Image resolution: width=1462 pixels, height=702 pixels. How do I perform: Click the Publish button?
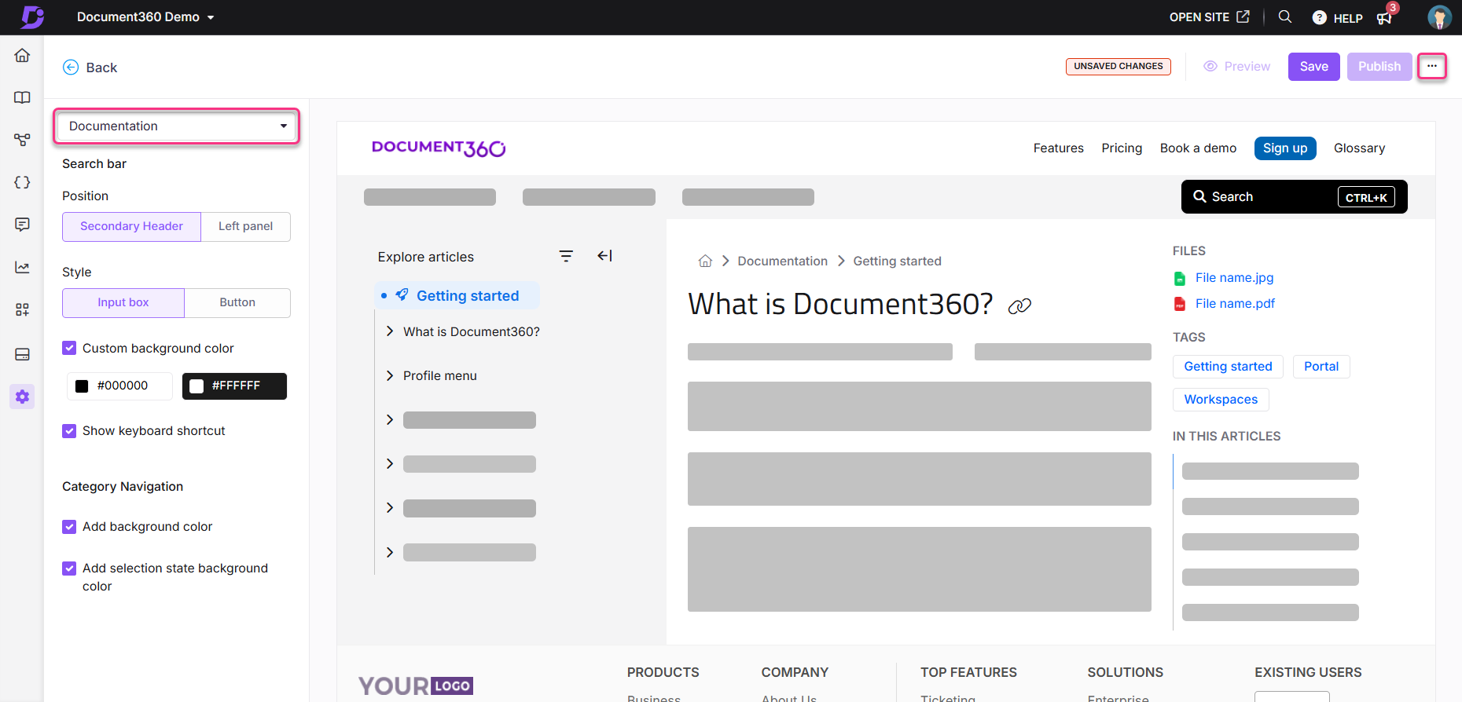tap(1379, 67)
